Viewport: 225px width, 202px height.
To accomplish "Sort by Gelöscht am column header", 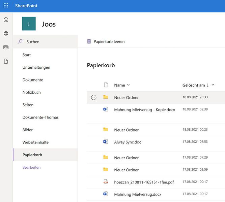I will pyautogui.click(x=194, y=85).
